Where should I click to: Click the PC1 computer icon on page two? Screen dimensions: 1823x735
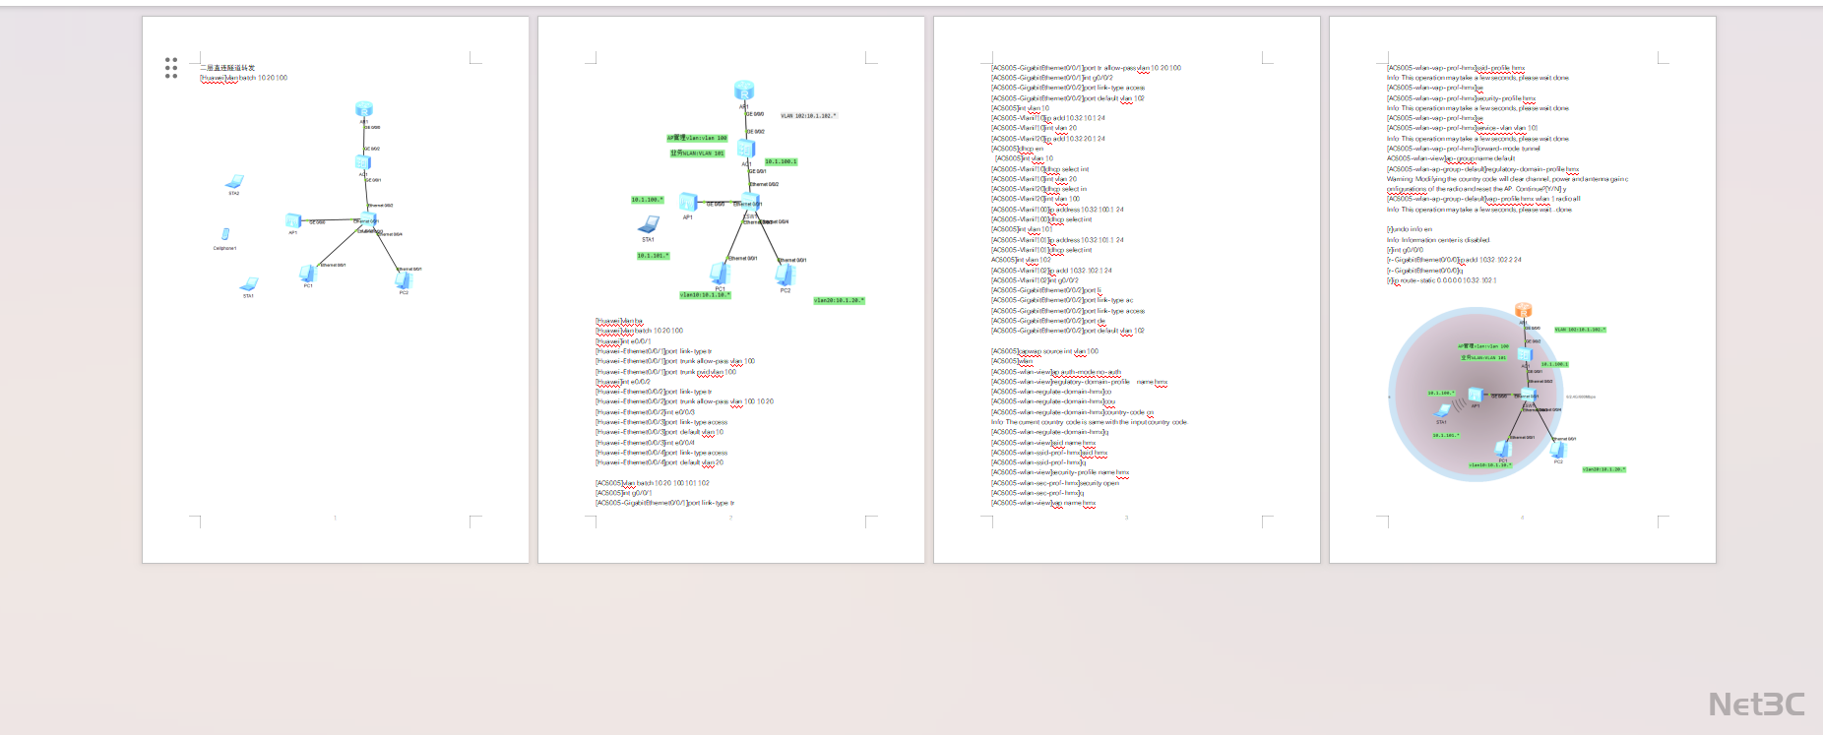pos(720,274)
